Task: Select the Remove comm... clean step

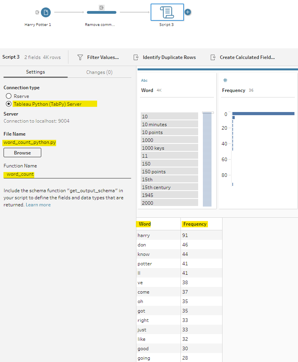Action: click(x=101, y=13)
